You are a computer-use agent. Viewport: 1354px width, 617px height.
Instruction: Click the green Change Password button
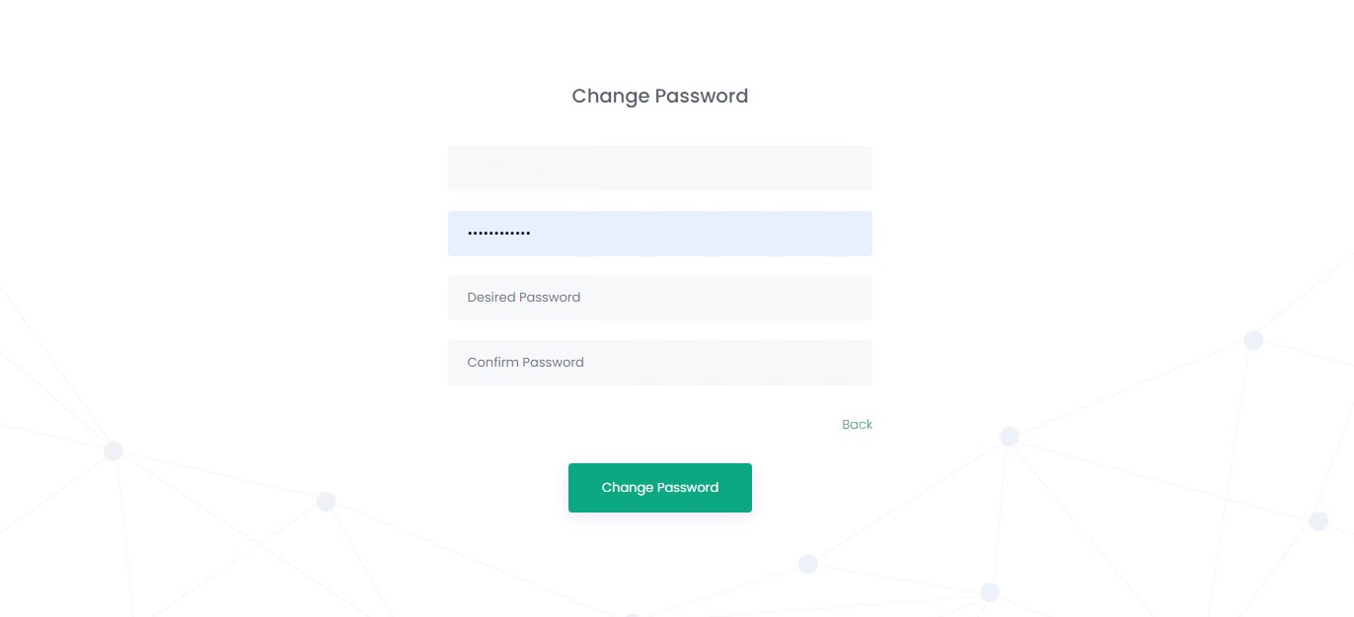pos(659,488)
